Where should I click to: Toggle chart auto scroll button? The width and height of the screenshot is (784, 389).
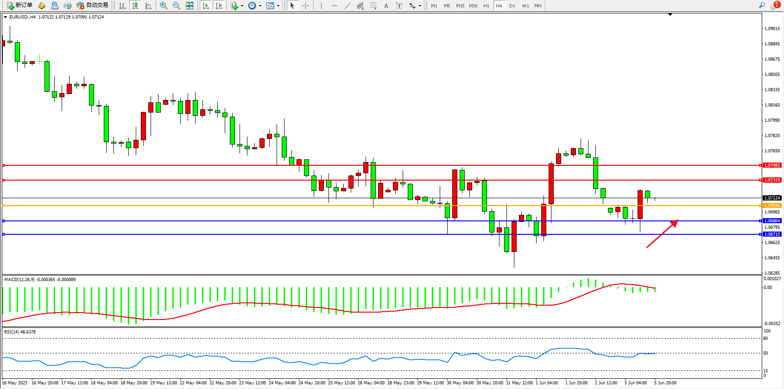coord(206,6)
